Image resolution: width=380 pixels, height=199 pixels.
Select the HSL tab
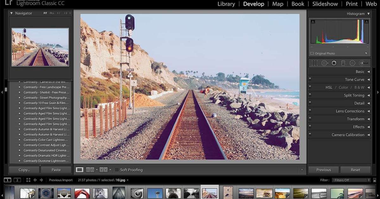pyautogui.click(x=329, y=87)
